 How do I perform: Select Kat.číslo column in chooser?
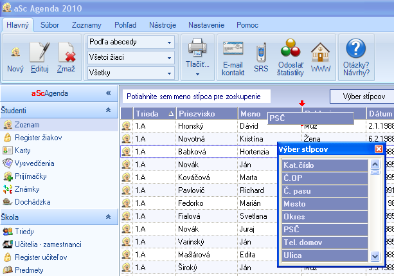pos(325,165)
